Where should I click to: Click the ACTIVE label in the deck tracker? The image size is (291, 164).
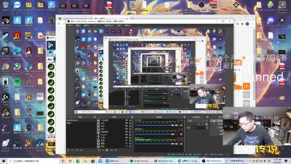pyautogui.click(x=51, y=137)
